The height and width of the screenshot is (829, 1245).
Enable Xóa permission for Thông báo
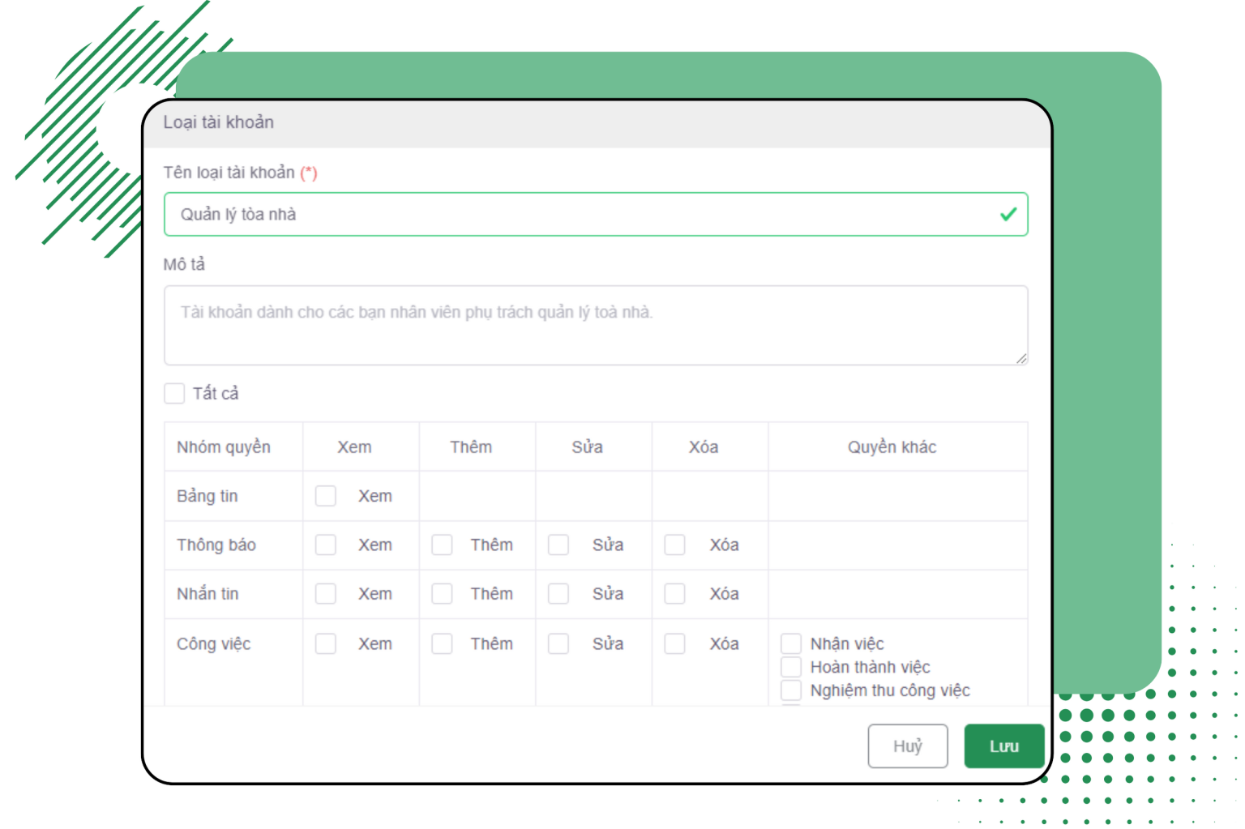pyautogui.click(x=674, y=545)
